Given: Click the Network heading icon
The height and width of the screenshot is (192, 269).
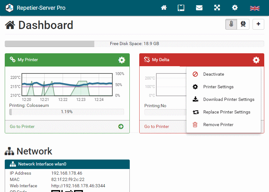Looking at the screenshot, I should [9, 151].
